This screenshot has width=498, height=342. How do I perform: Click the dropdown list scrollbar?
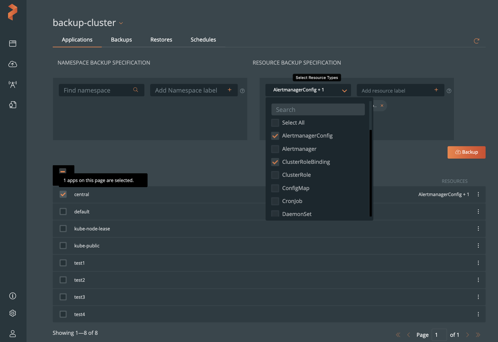pos(371,173)
